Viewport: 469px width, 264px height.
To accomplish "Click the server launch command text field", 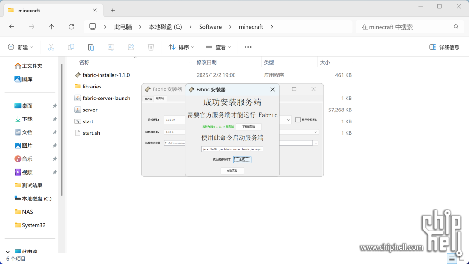I will coord(232,149).
